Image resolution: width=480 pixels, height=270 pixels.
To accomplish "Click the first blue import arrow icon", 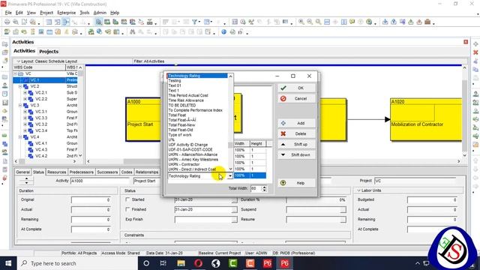I will [x=385, y=22].
